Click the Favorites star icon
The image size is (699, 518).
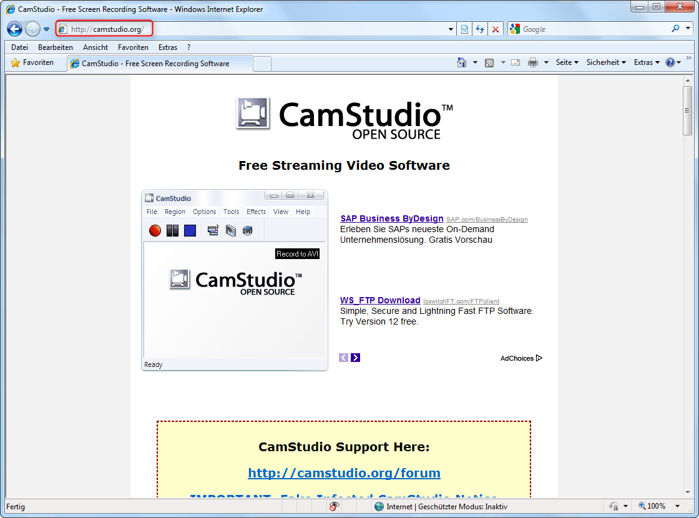click(x=17, y=62)
